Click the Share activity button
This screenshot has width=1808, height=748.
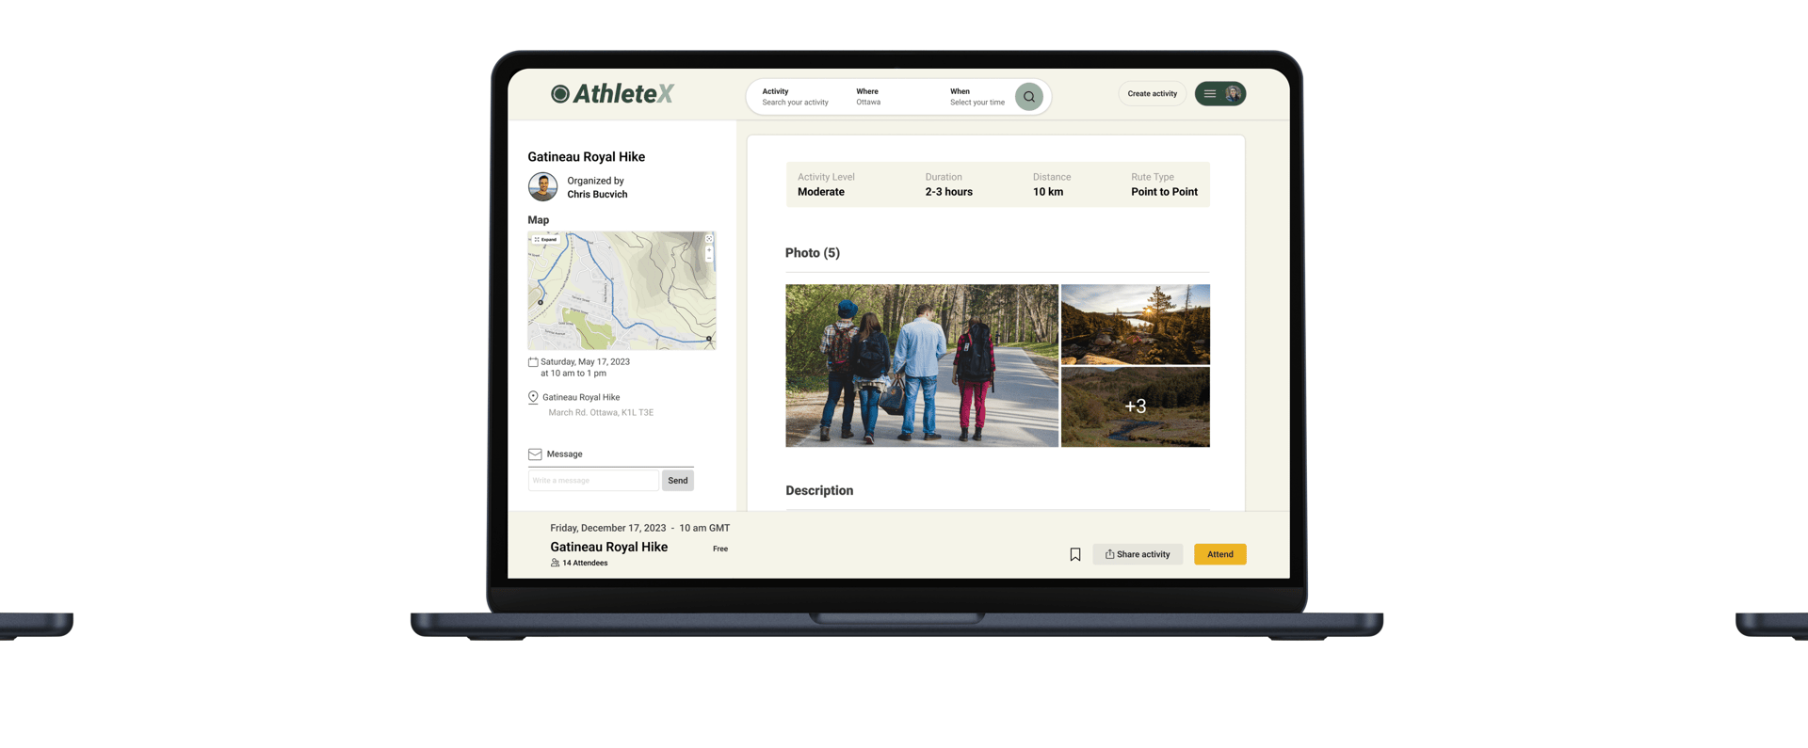pyautogui.click(x=1138, y=554)
